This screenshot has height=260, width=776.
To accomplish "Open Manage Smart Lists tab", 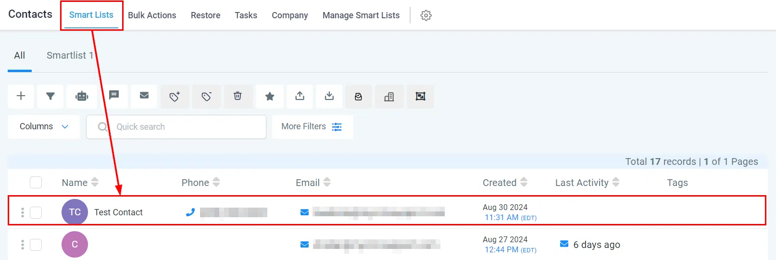I will (x=361, y=15).
